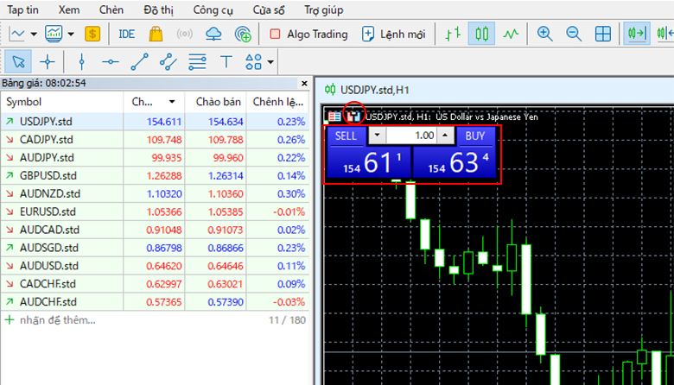Select the EURUSD.std symbol

click(x=48, y=211)
